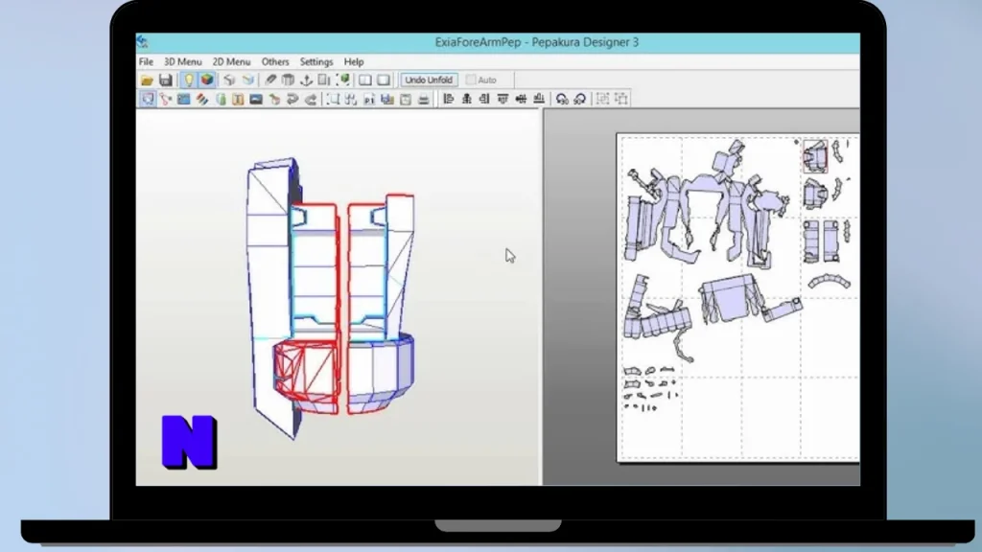Enable the Auto checkbox
The width and height of the screenshot is (982, 552).
[x=471, y=80]
